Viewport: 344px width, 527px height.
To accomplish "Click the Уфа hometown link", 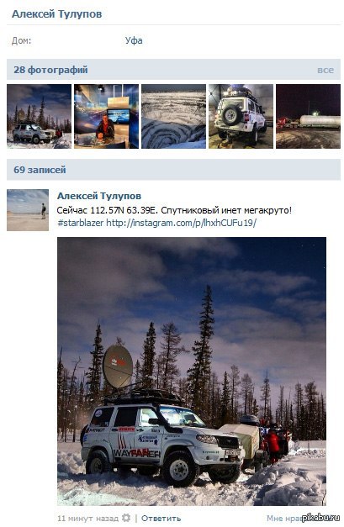I will tap(134, 40).
